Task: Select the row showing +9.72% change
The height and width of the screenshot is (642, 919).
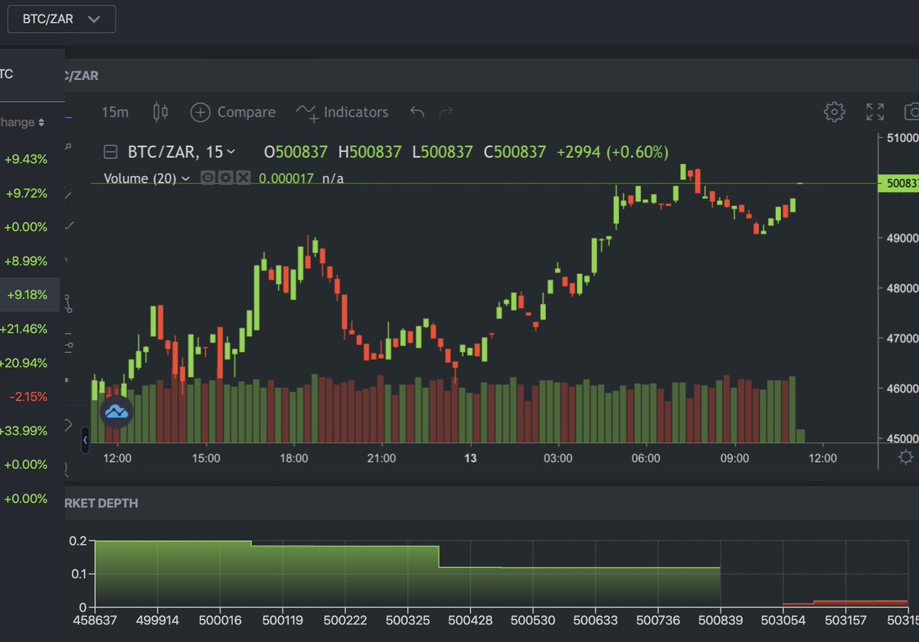Action: tap(31, 194)
